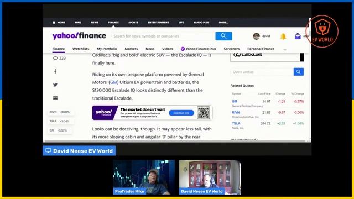The width and height of the screenshot is (354, 199).
Task: Open the Screeners tab
Action: tap(232, 49)
